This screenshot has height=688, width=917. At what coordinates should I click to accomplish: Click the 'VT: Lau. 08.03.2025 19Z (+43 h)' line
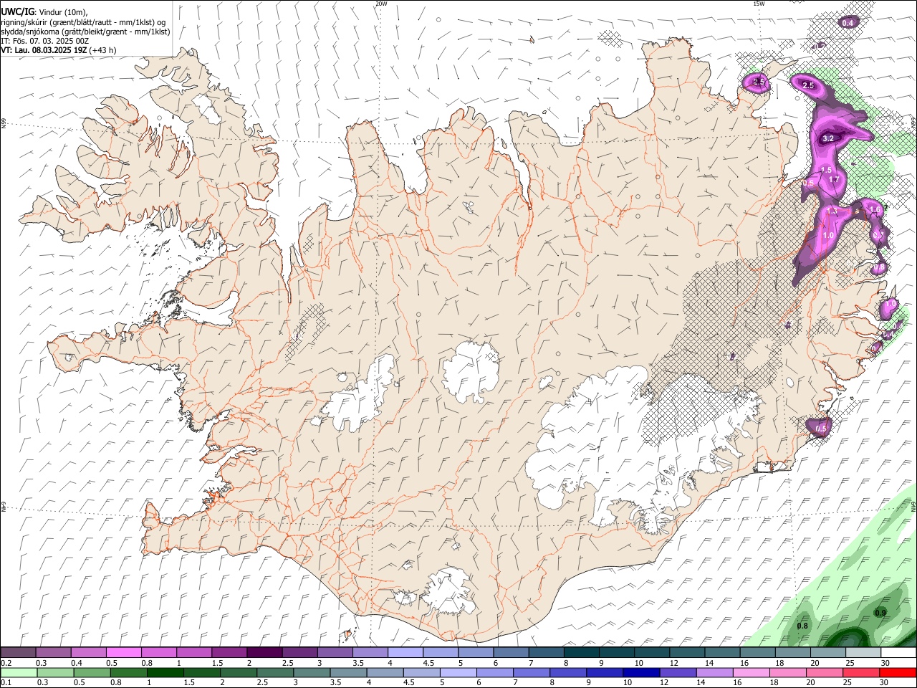[x=59, y=50]
